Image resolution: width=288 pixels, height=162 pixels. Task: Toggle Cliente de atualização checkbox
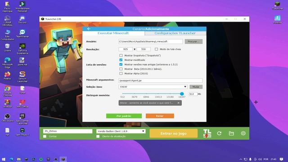98,136
